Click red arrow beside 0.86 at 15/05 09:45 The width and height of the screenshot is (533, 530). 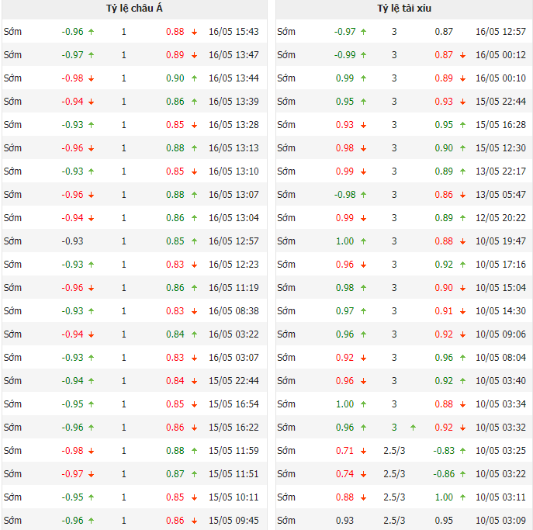tap(194, 521)
